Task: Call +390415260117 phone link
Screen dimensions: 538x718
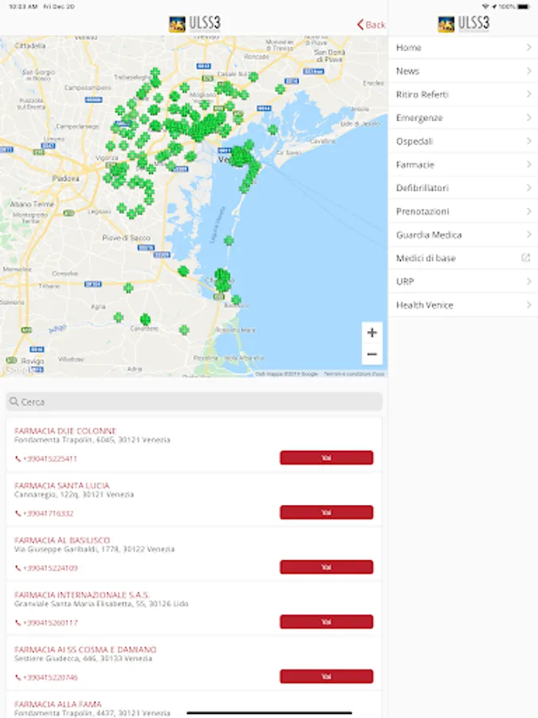Action: pos(46,623)
